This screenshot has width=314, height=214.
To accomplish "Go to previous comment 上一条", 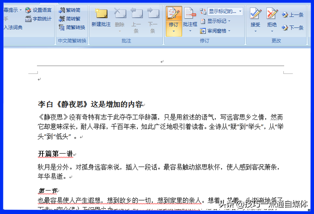I will coord(136,20).
